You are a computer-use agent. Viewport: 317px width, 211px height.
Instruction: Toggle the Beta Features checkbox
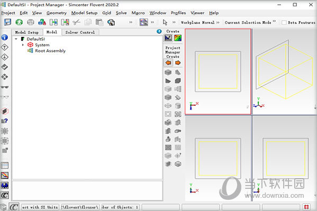point(284,22)
